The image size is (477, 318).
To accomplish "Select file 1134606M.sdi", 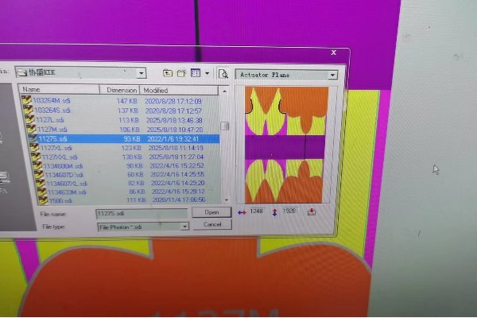I will click(x=63, y=166).
